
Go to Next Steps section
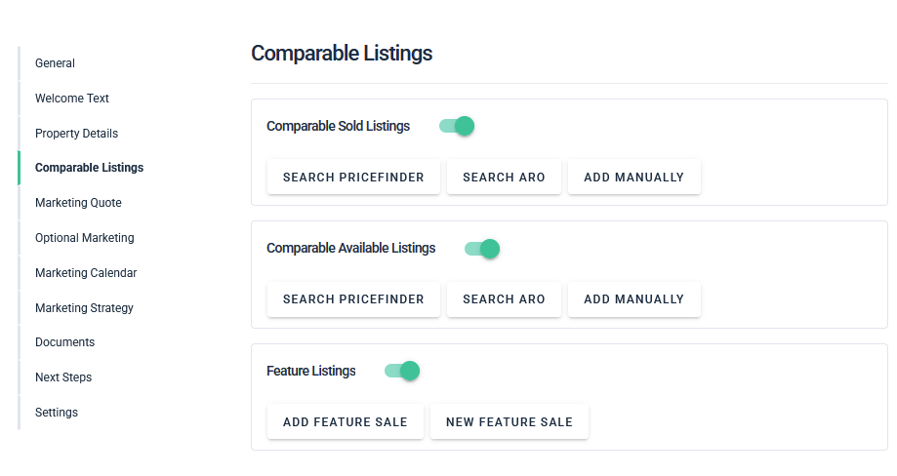pyautogui.click(x=63, y=377)
